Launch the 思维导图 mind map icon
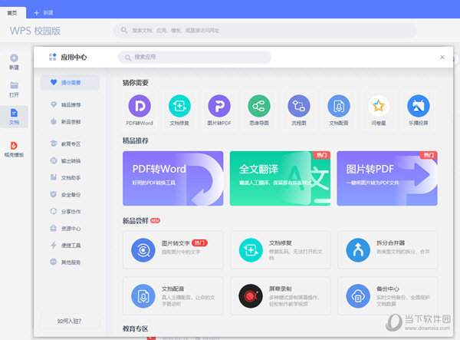The image size is (460, 340). [x=259, y=106]
